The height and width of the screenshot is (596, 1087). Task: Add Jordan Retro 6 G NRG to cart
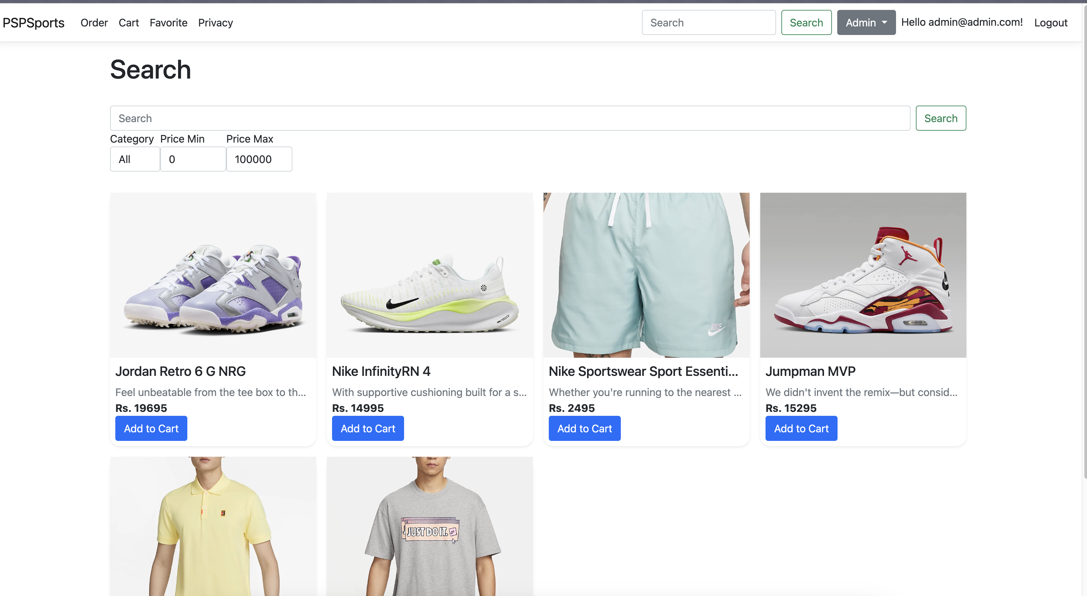tap(151, 429)
